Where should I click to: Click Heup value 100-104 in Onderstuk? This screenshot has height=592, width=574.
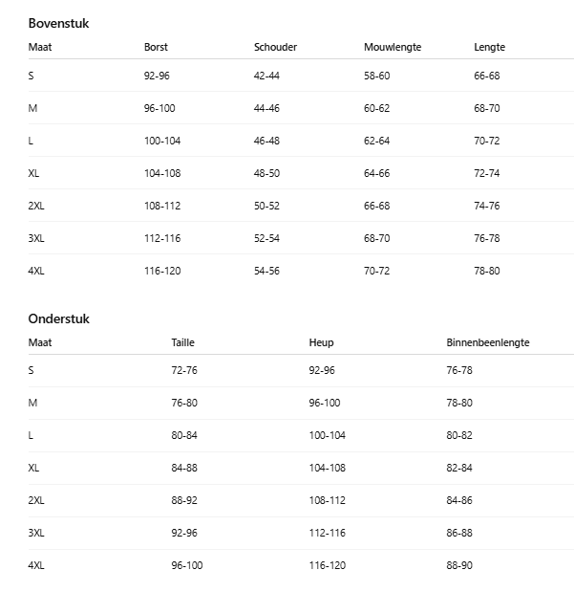(327, 435)
